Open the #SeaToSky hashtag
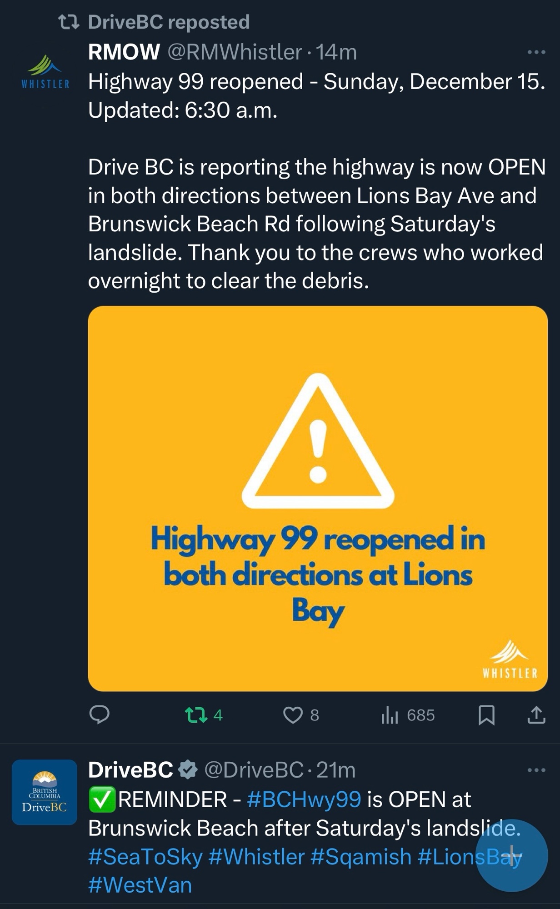This screenshot has height=909, width=560. (x=145, y=857)
